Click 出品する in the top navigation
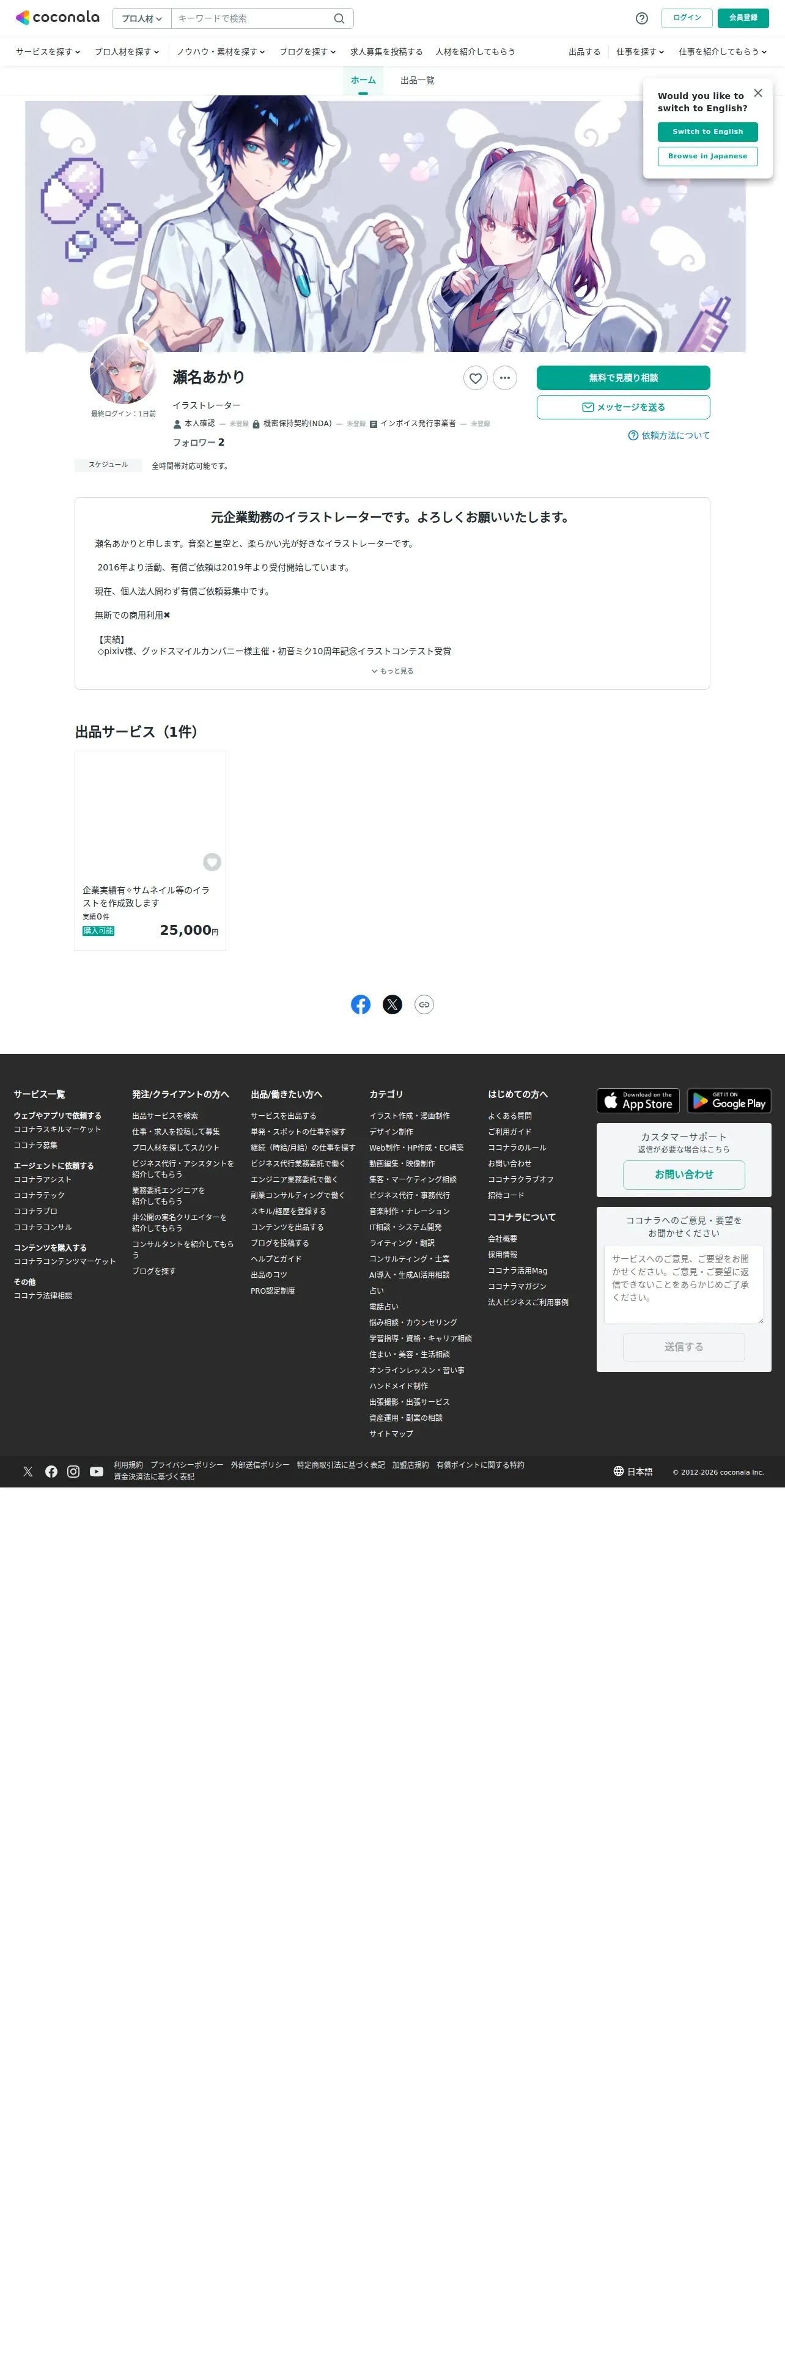 (585, 52)
